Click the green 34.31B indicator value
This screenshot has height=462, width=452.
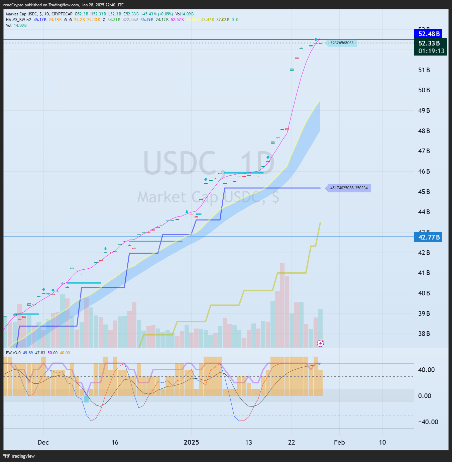tap(114, 20)
